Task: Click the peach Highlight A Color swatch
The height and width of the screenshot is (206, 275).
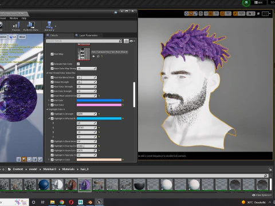Action: click(x=99, y=160)
